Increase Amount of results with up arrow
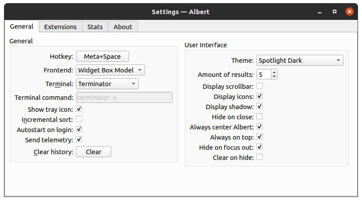This screenshot has width=362, height=201. pyautogui.click(x=274, y=72)
